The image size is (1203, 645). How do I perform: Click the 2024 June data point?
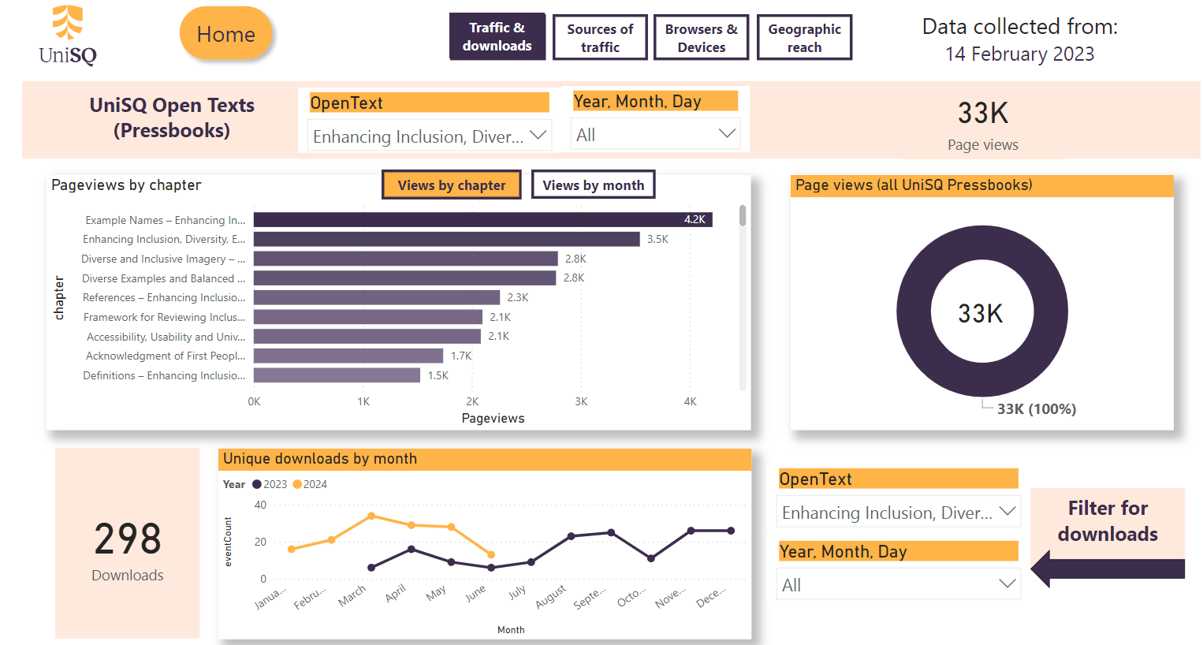[491, 554]
